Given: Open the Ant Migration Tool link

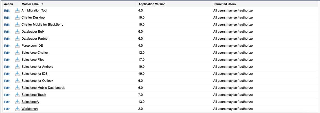Looking at the screenshot, I should click(x=34, y=10).
